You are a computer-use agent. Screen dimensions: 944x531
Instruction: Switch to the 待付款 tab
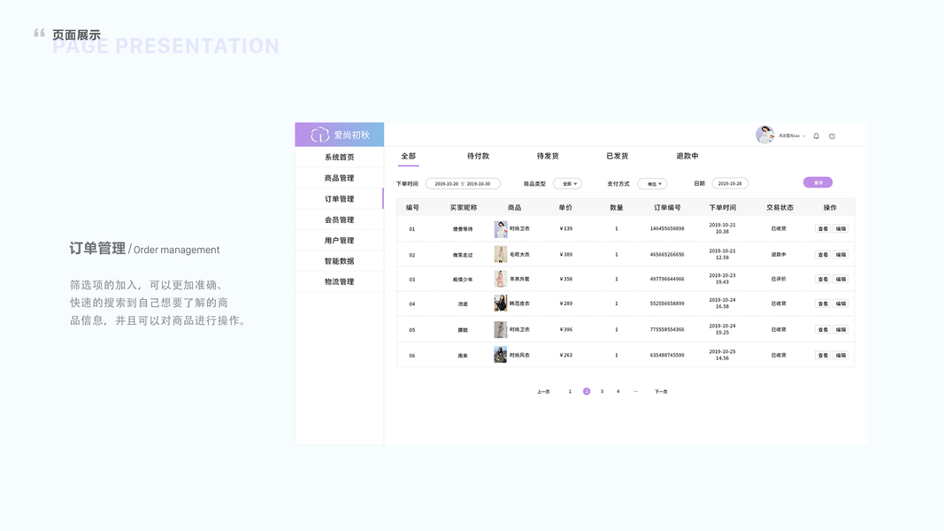pyautogui.click(x=478, y=156)
